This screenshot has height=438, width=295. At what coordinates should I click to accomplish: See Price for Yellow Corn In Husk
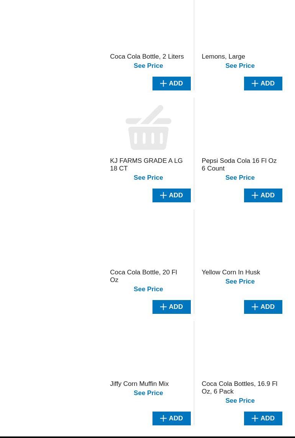click(x=240, y=282)
